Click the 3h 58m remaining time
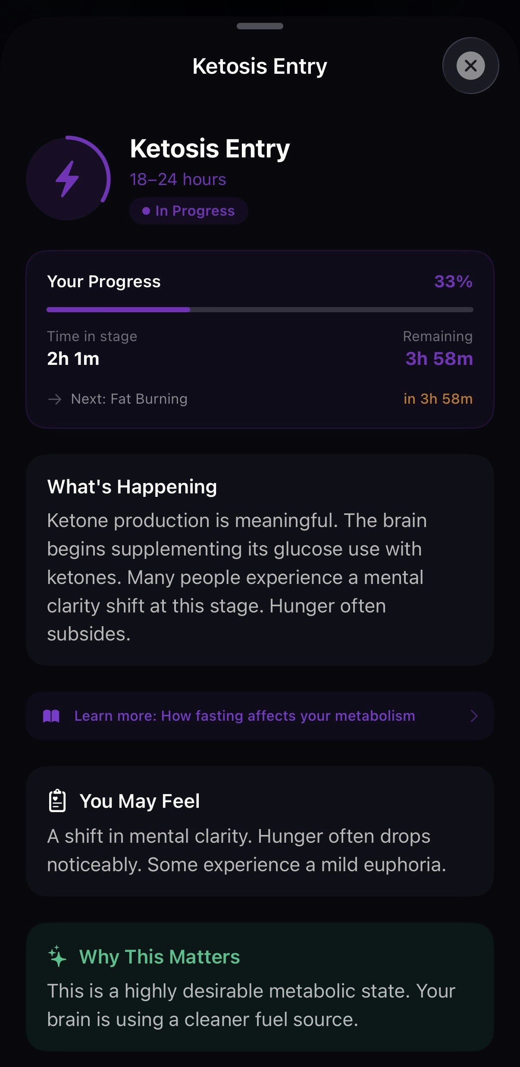Viewport: 520px width, 1067px height. [439, 358]
